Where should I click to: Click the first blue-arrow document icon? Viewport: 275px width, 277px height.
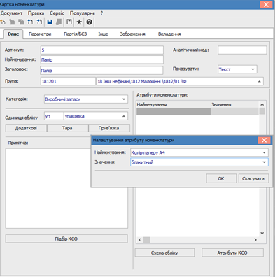(x=30, y=22)
